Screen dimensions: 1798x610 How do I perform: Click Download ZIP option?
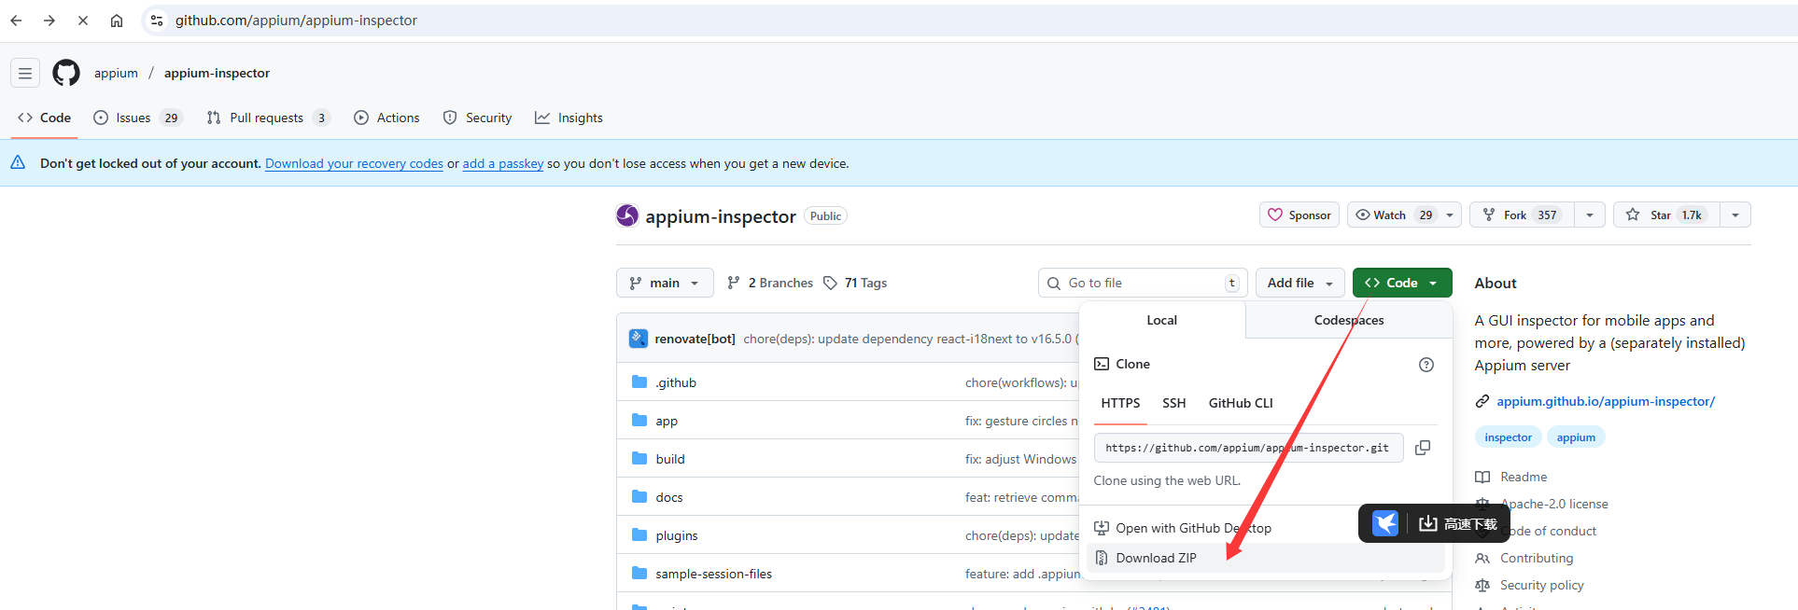[x=1266, y=558]
